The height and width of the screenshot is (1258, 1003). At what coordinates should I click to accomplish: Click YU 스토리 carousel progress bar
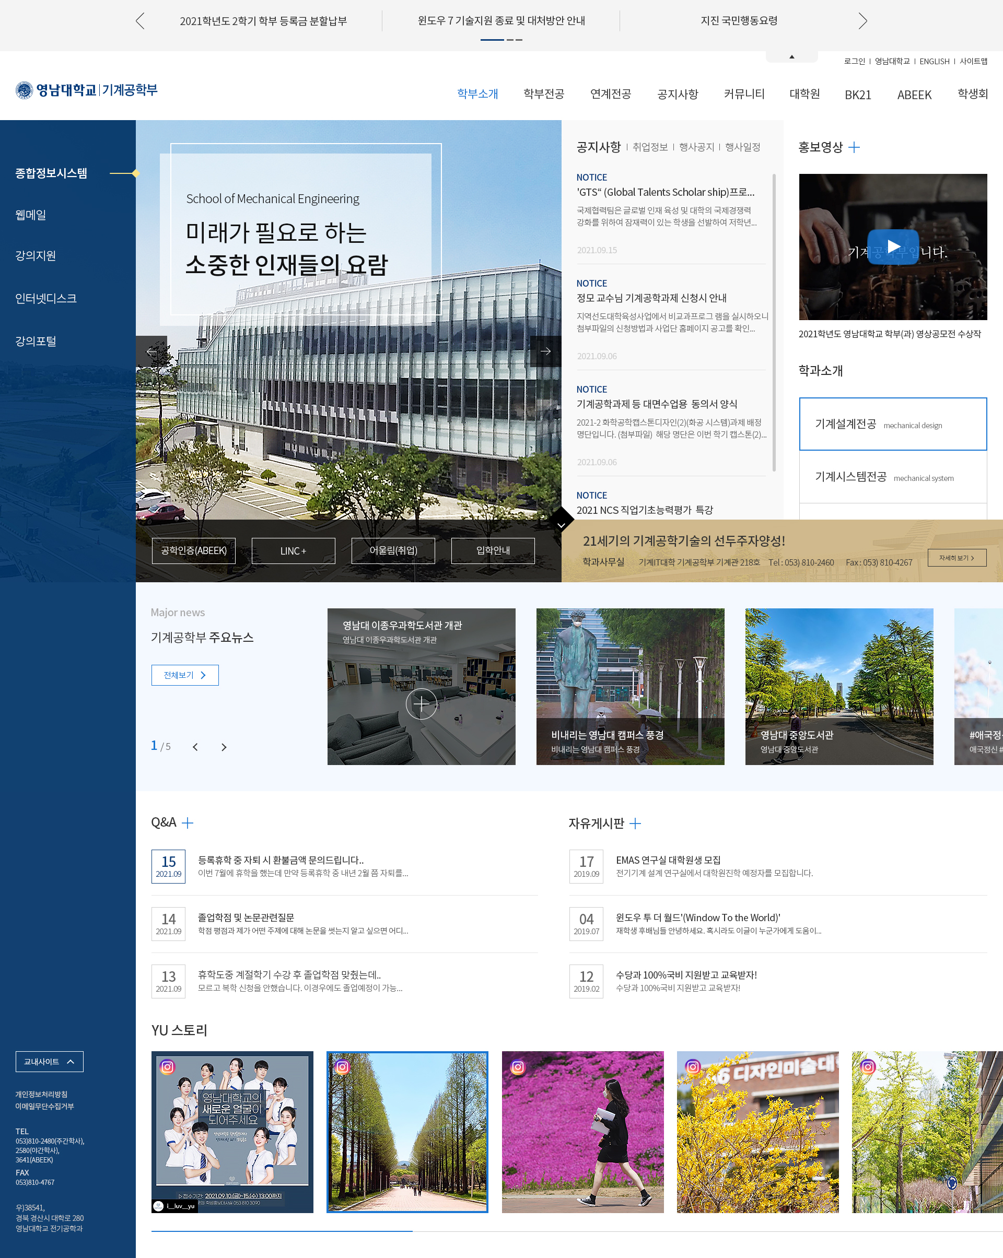point(577,1231)
